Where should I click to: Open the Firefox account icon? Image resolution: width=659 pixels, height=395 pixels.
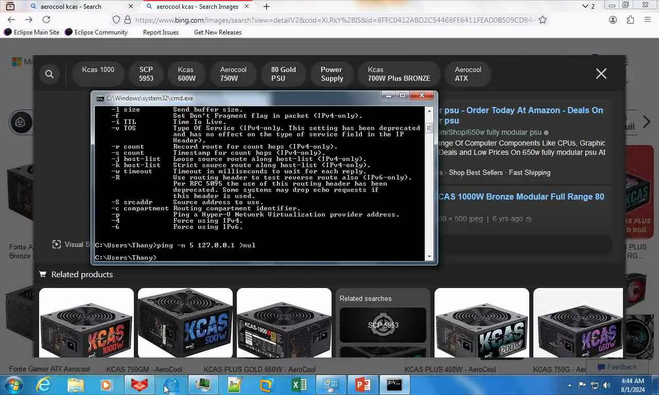click(x=613, y=20)
